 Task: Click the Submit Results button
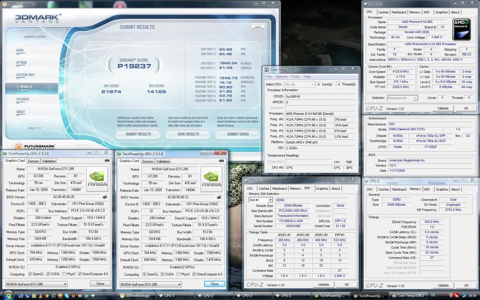[138, 134]
